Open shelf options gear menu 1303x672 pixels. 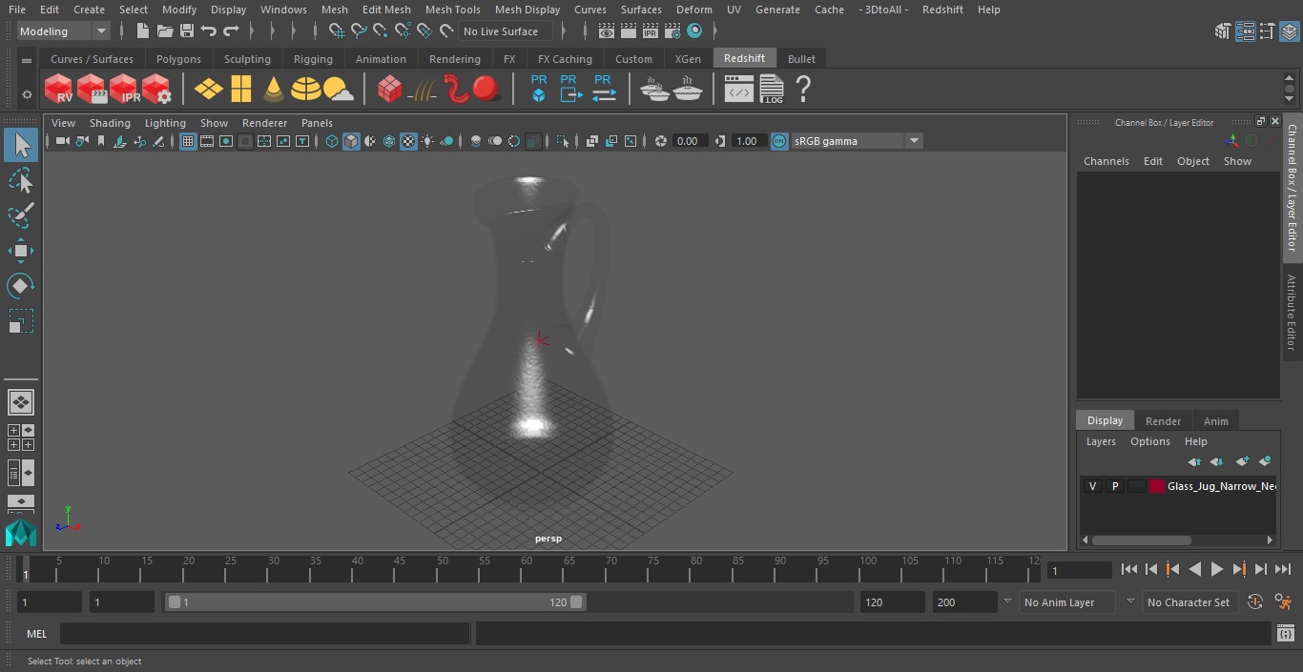point(27,94)
